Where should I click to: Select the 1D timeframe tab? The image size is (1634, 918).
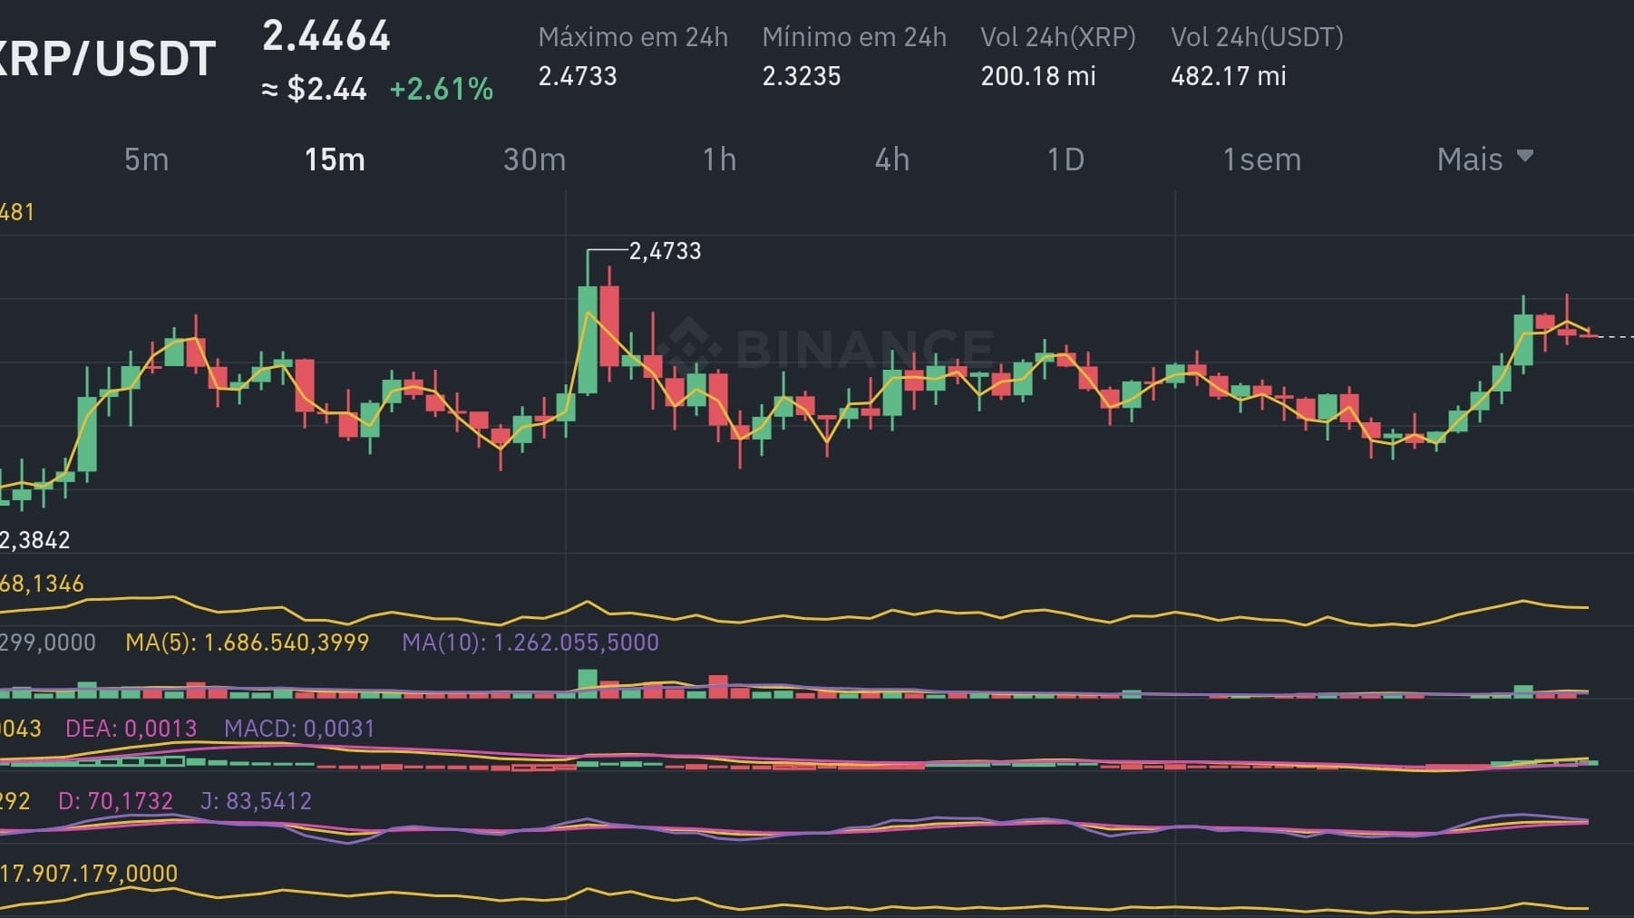1065,159
